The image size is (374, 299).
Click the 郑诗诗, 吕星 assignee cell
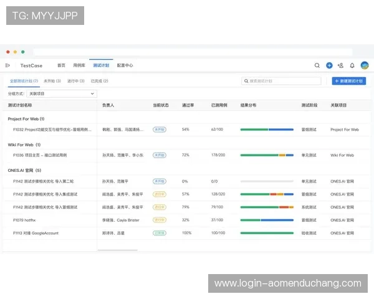pyautogui.click(x=113, y=233)
